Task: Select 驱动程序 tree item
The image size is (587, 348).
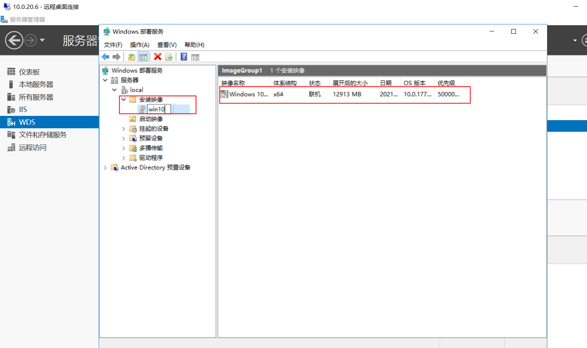Action: click(x=151, y=158)
